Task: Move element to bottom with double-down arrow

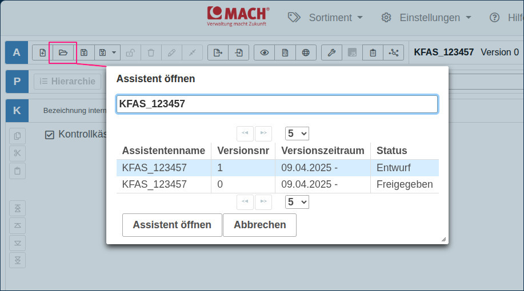Action: tap(17, 260)
